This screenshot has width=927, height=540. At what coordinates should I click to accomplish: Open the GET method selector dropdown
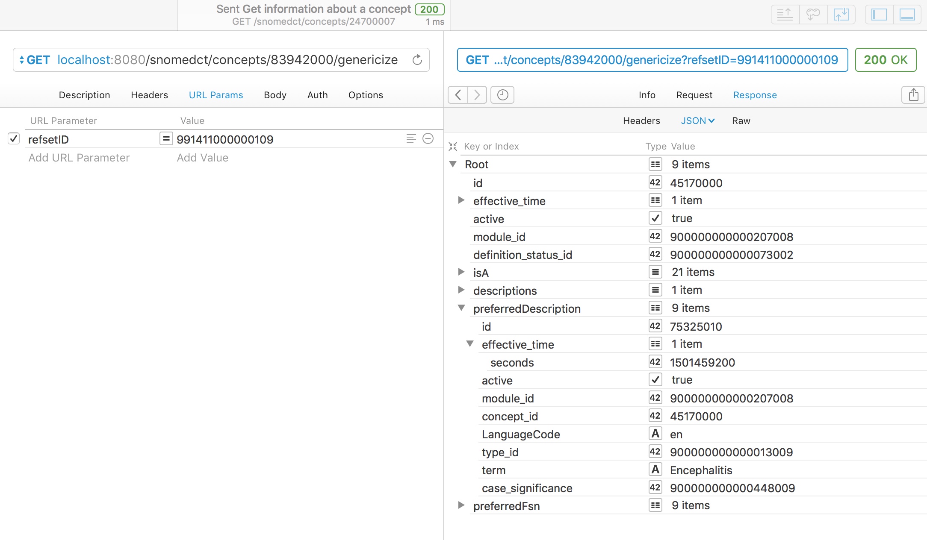(x=34, y=60)
